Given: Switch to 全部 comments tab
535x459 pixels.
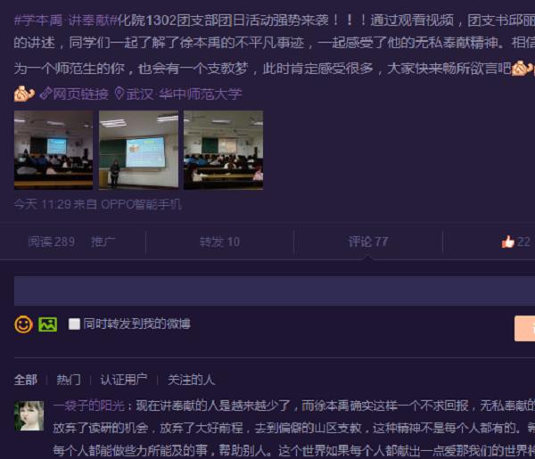Looking at the screenshot, I should 26,379.
